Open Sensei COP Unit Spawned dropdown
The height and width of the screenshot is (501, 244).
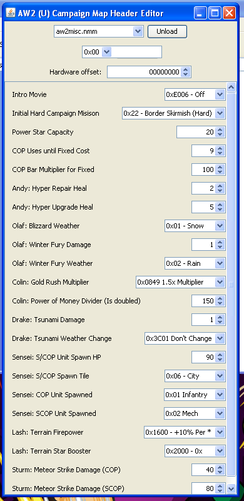[x=220, y=395]
